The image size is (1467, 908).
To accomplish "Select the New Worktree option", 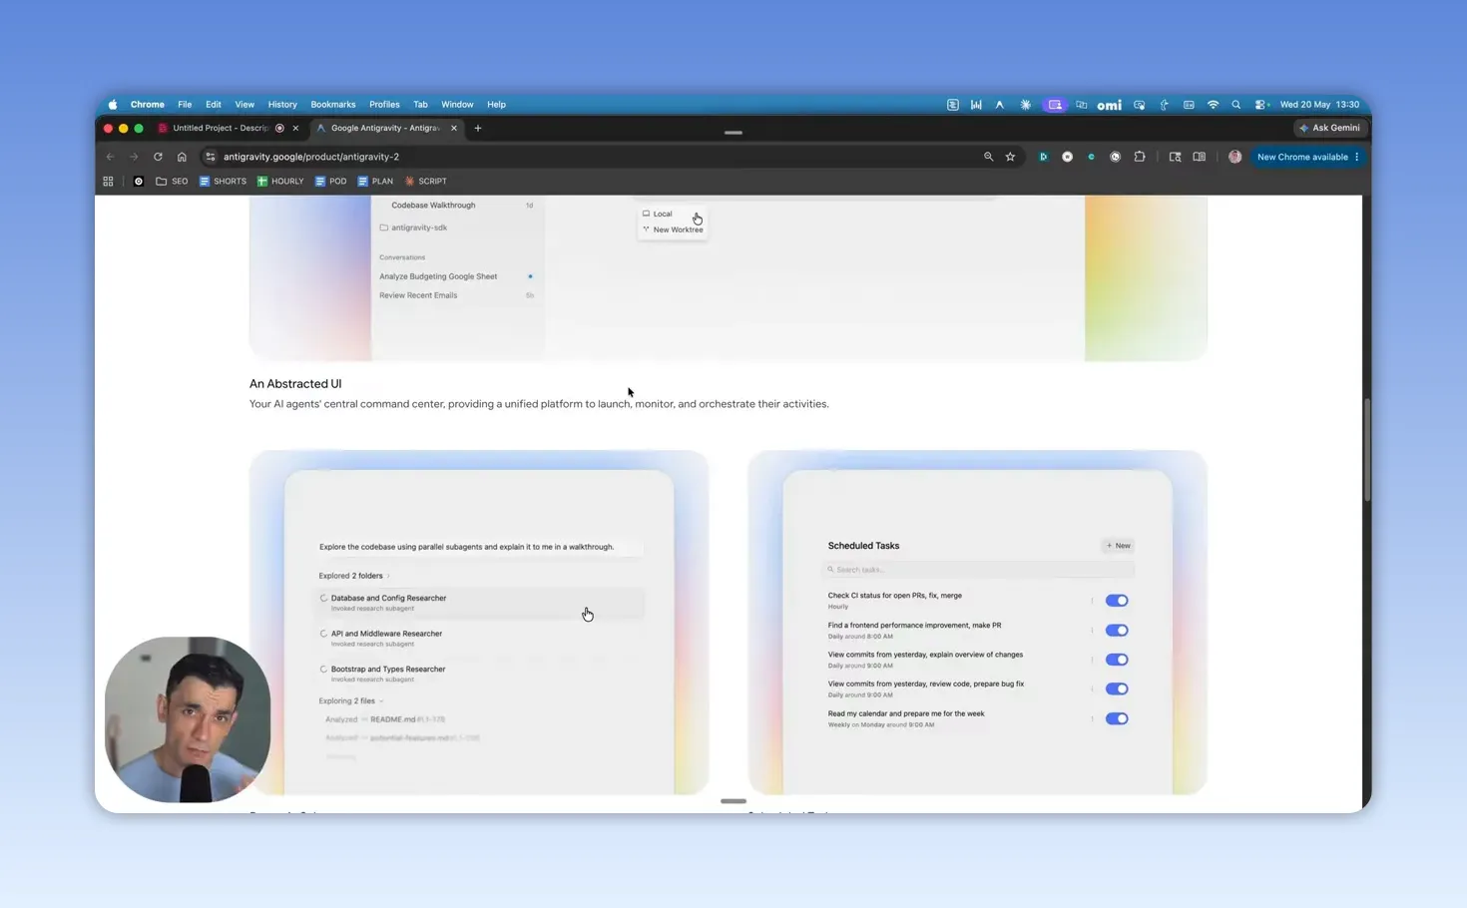I will point(673,229).
